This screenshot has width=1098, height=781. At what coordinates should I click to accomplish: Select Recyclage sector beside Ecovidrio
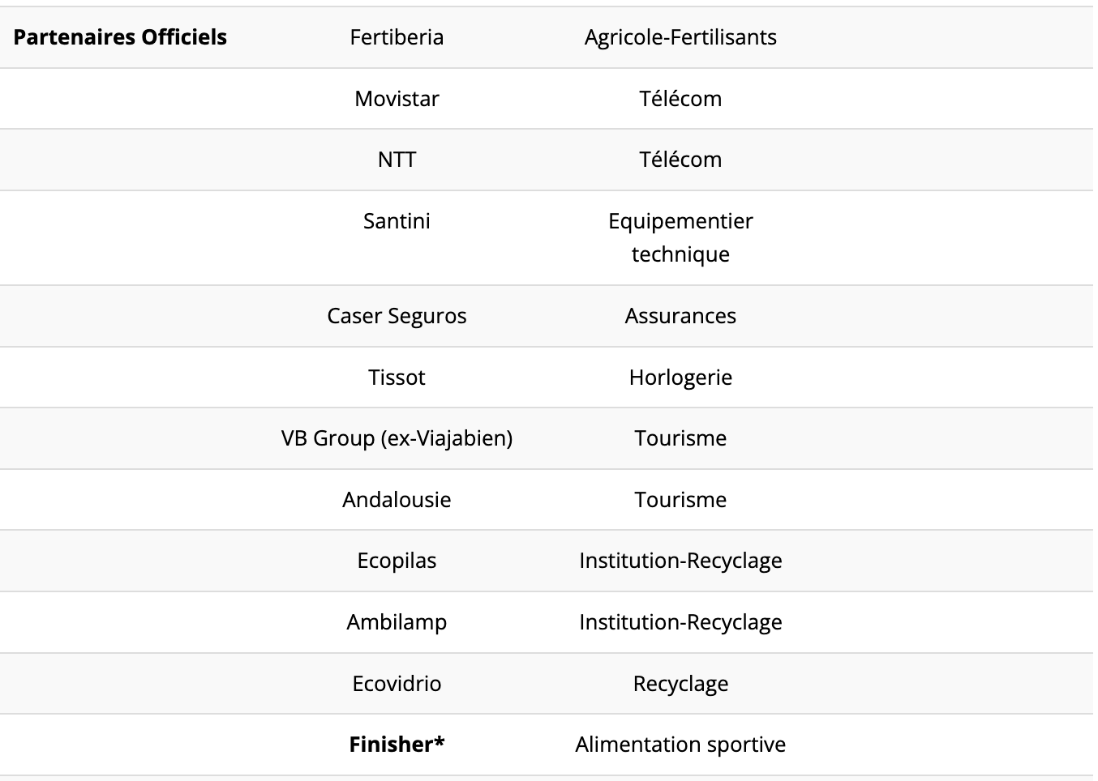pyautogui.click(x=680, y=684)
